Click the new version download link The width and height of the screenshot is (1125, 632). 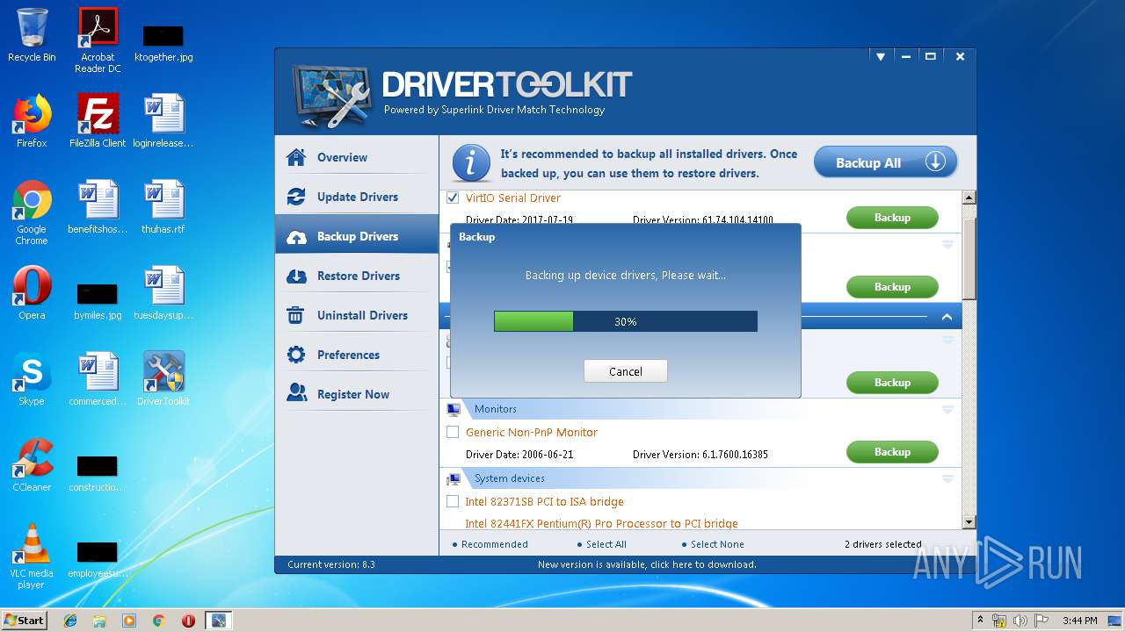[647, 564]
